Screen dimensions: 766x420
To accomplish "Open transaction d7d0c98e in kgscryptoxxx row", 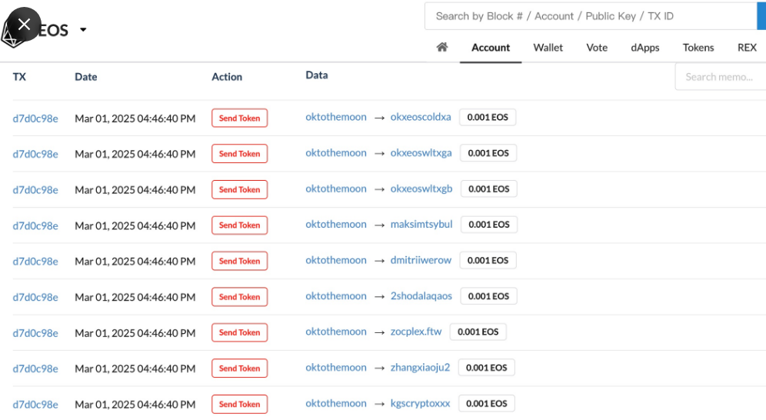I will point(35,405).
